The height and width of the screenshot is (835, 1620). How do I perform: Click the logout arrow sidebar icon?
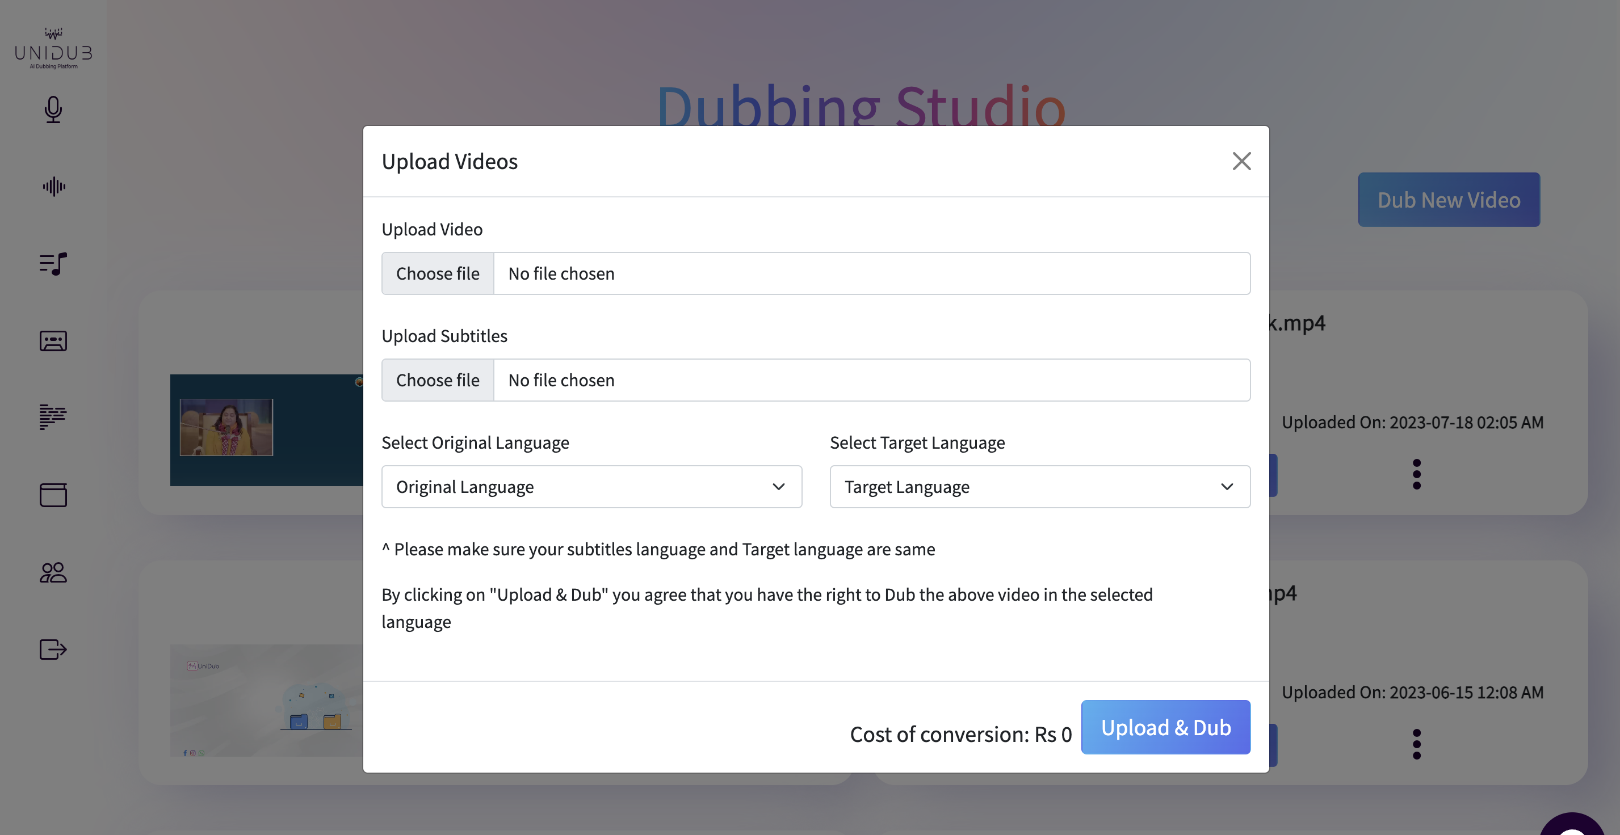pyautogui.click(x=53, y=649)
